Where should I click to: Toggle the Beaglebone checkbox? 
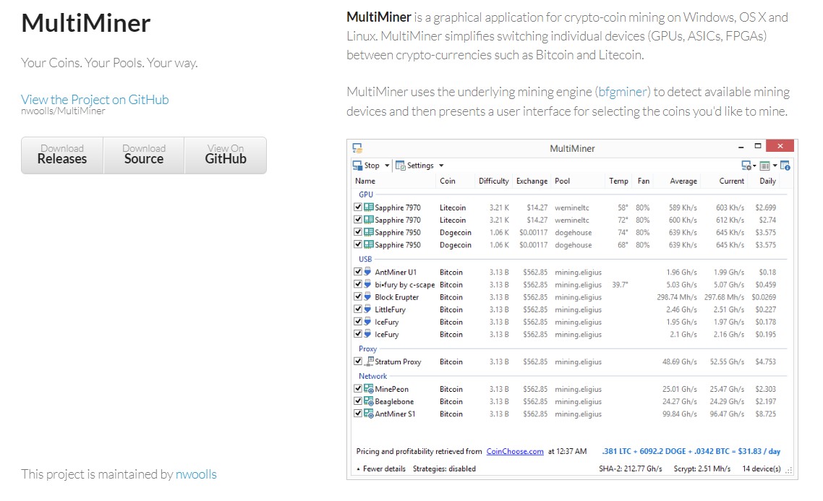coord(358,401)
